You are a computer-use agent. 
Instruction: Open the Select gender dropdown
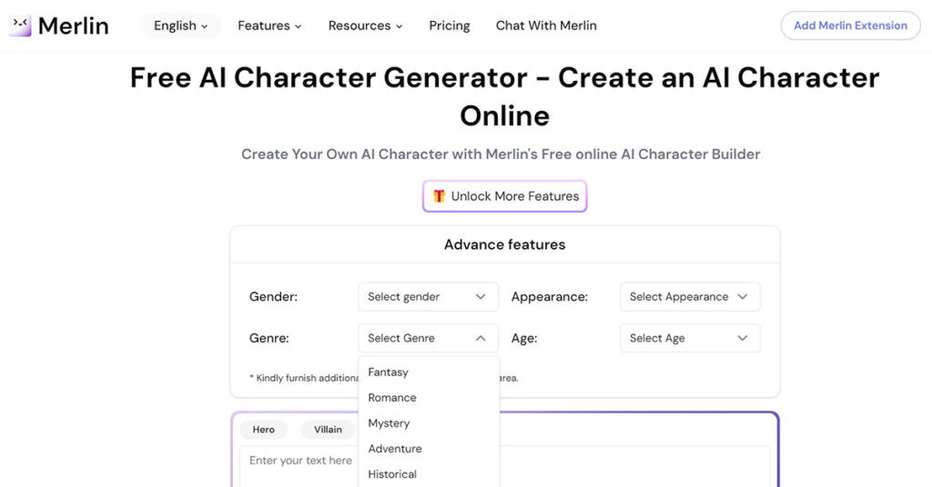coord(428,297)
